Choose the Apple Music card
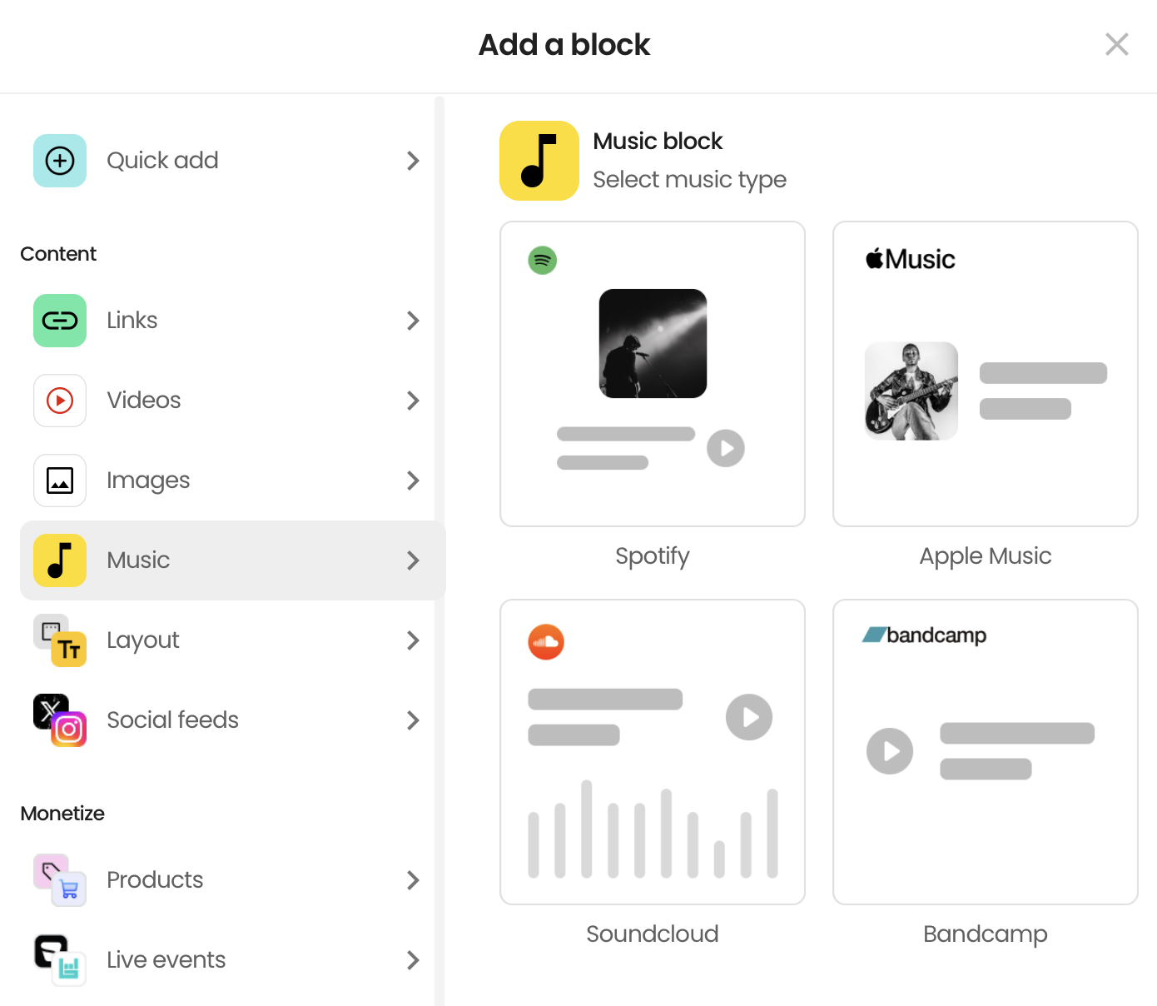This screenshot has height=1006, width=1157. tap(986, 374)
